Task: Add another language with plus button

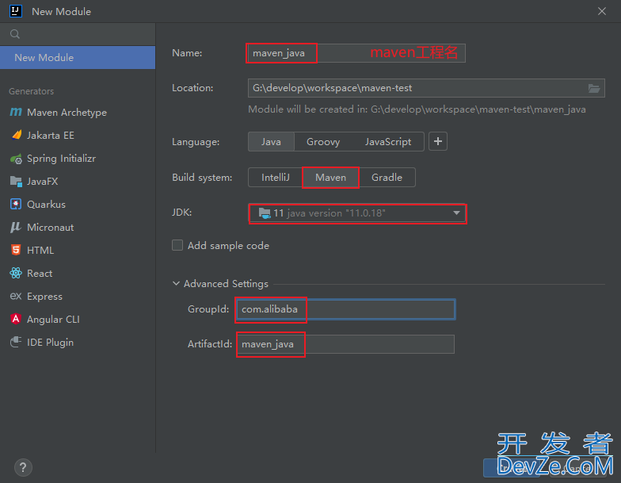Action: coord(438,141)
